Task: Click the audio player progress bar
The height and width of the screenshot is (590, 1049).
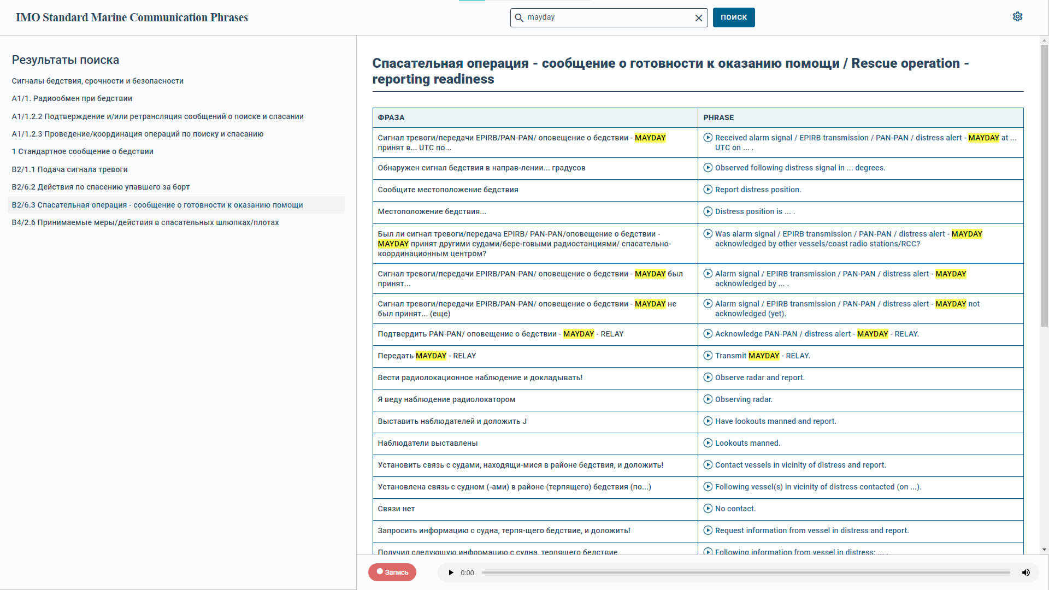Action: coord(746,573)
